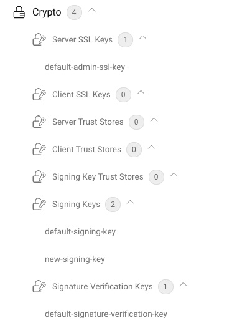Click the Signing Key Trust Stores icon
Screen dimensions: 232x323
[39, 176]
